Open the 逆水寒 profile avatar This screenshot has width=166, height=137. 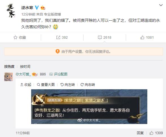[11, 11]
